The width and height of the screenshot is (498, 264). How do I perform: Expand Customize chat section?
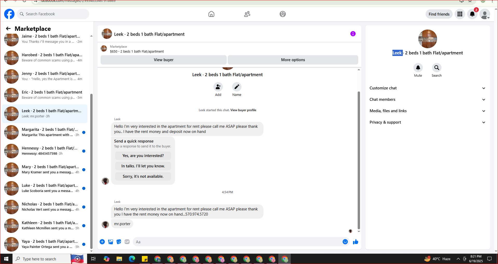428,88
